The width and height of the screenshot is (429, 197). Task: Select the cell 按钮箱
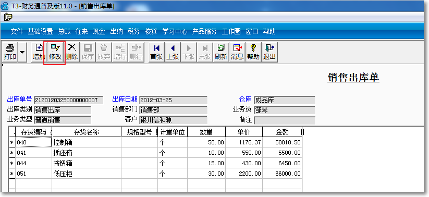(x=87, y=163)
